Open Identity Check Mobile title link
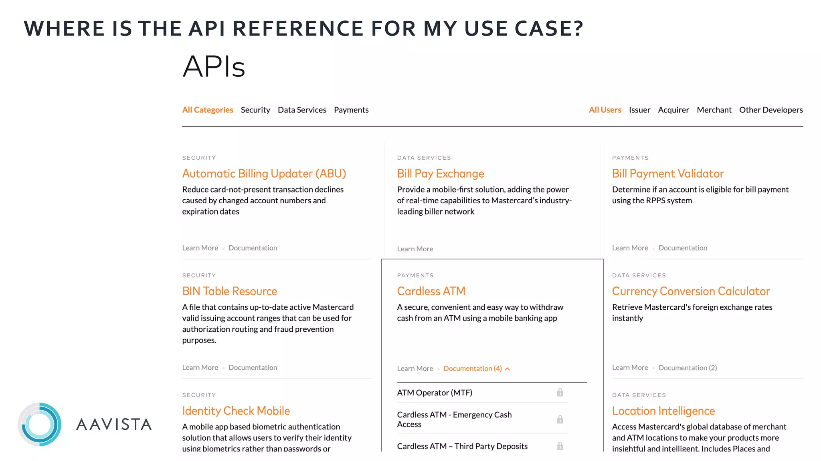The width and height of the screenshot is (821, 461). (236, 411)
